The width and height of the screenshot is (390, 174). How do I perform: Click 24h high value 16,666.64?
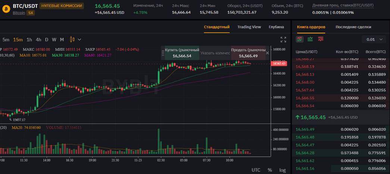(x=181, y=12)
